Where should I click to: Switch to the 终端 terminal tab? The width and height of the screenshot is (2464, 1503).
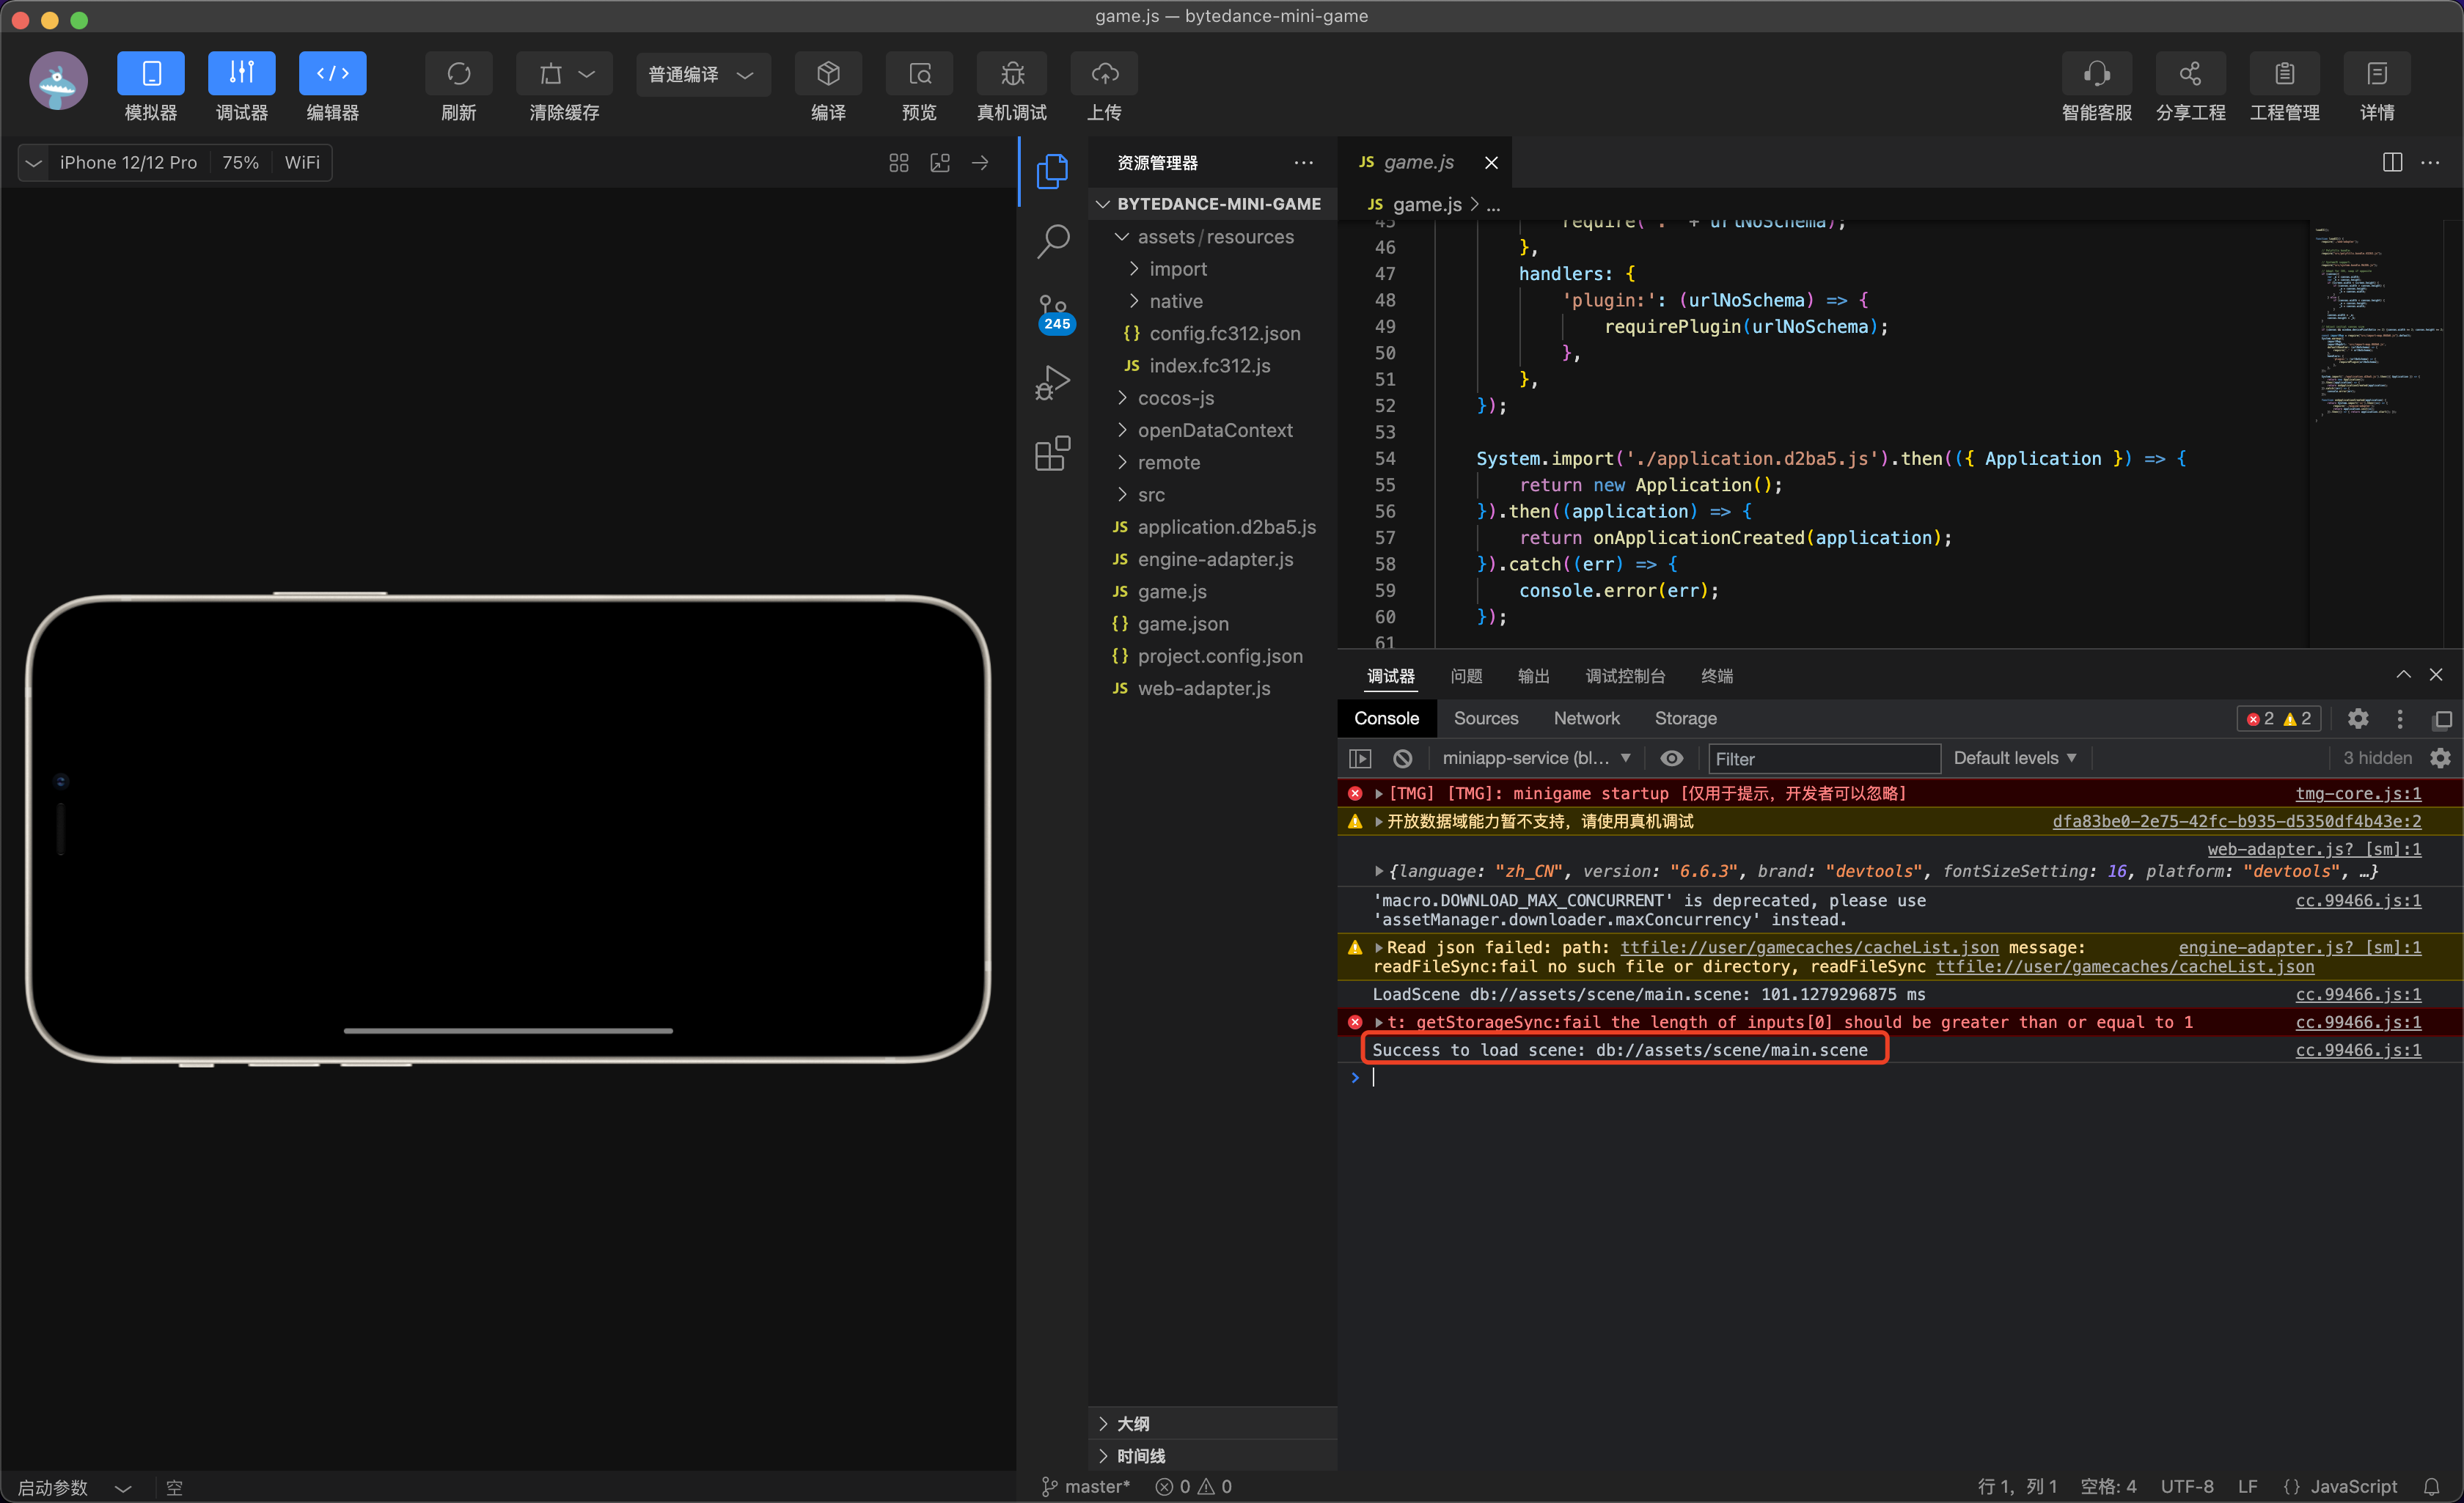click(x=1716, y=676)
